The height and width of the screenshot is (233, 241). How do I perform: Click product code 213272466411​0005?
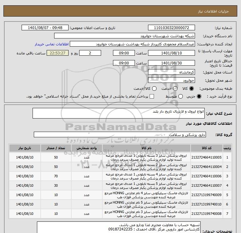point(207,157)
